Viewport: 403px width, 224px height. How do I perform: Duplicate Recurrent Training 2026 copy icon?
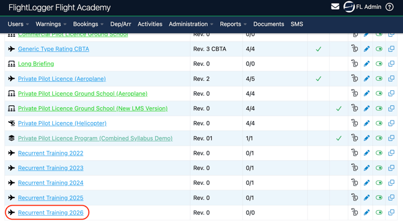391,213
